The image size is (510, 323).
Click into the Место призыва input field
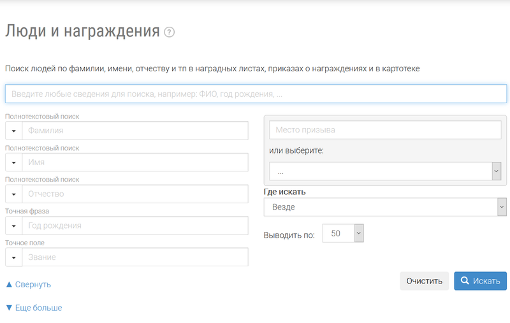point(385,130)
